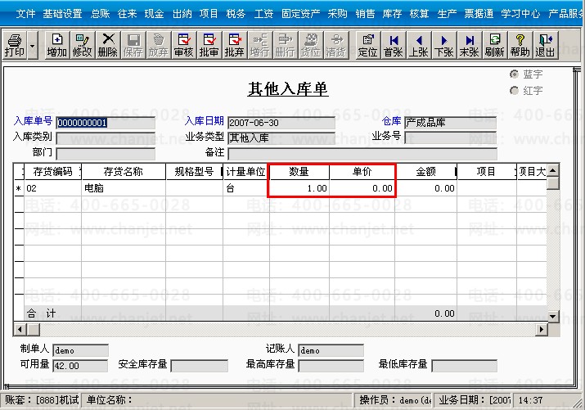Click the 放弃 discard toolbar icon
Image resolution: width=585 pixels, height=410 pixels.
pos(159,46)
